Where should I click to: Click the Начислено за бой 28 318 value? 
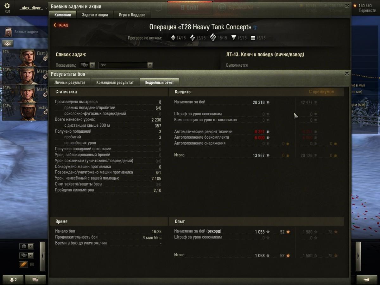259,102
